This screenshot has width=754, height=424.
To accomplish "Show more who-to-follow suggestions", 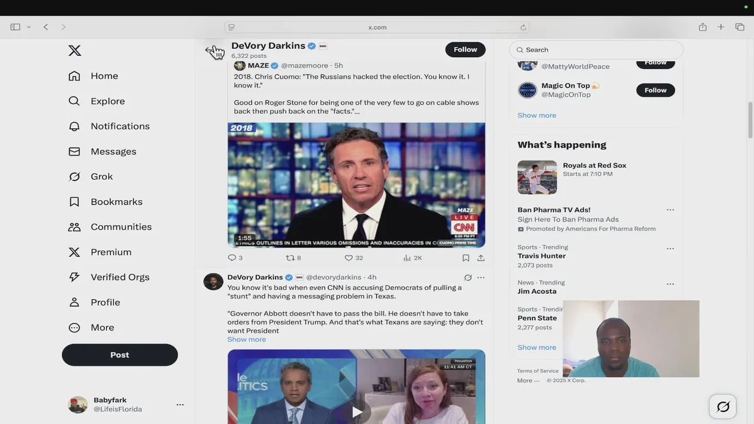I will tap(537, 115).
